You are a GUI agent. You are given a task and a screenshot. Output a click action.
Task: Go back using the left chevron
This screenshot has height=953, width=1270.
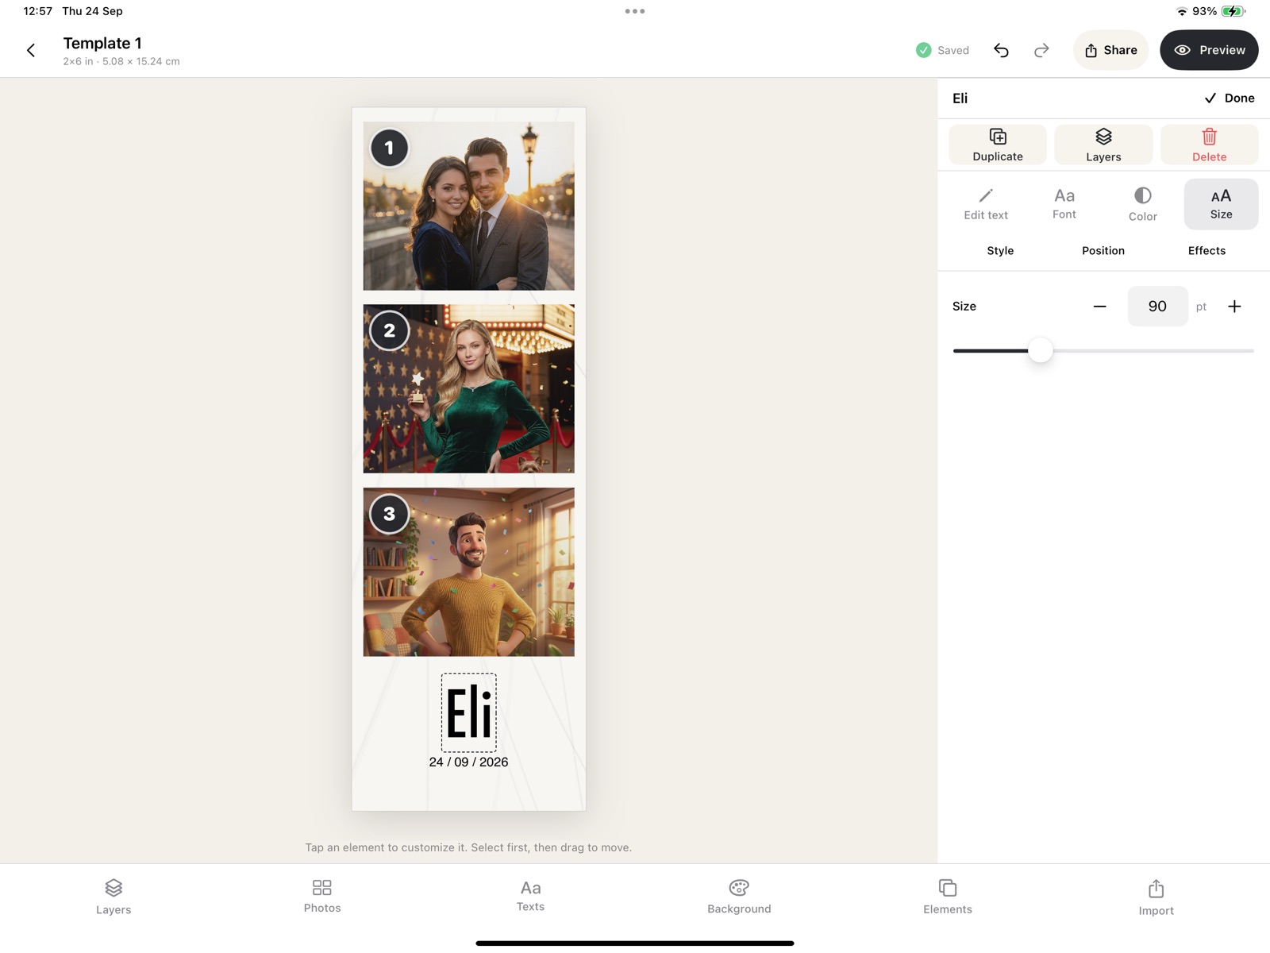[x=31, y=51]
